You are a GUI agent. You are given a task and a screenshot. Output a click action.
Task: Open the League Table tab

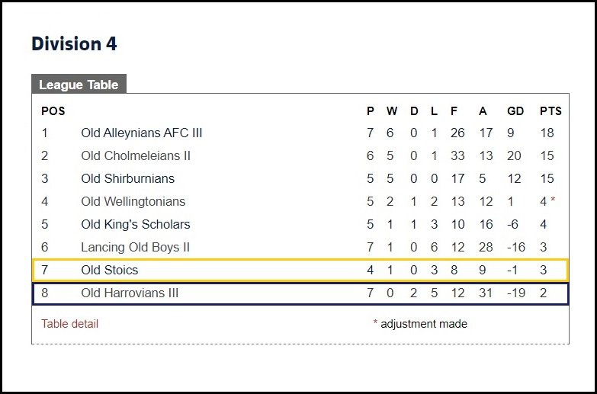point(79,84)
